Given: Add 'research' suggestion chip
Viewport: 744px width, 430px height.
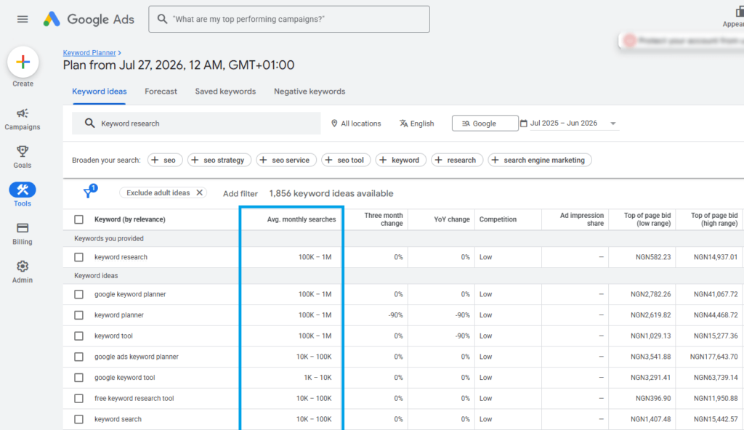Looking at the screenshot, I should tap(457, 160).
